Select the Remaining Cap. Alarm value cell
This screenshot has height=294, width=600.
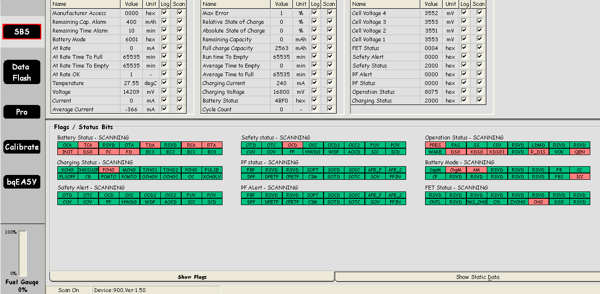pos(132,22)
